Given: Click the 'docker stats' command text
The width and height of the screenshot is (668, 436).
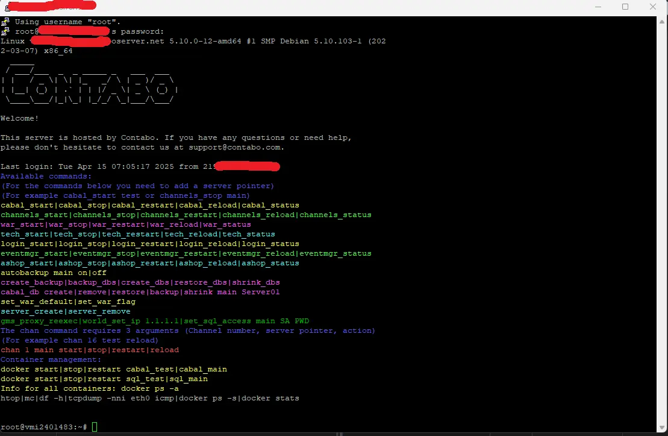Looking at the screenshot, I should pyautogui.click(x=270, y=399).
